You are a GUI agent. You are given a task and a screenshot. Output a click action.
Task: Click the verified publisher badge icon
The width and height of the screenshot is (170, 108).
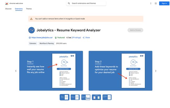(30, 38)
